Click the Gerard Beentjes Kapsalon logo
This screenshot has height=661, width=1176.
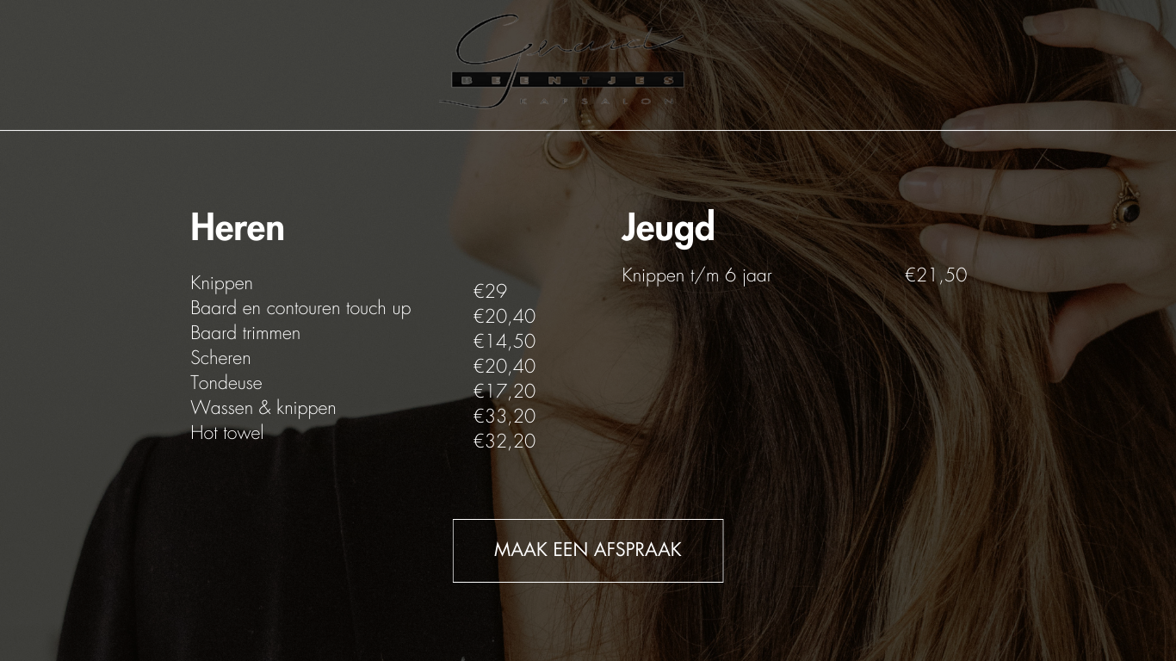pyautogui.click(x=561, y=60)
